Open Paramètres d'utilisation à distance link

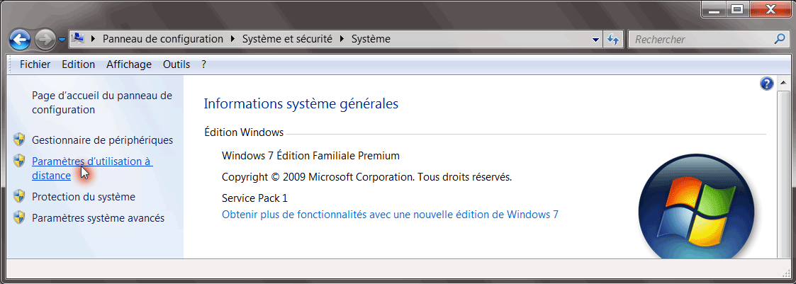pyautogui.click(x=92, y=169)
